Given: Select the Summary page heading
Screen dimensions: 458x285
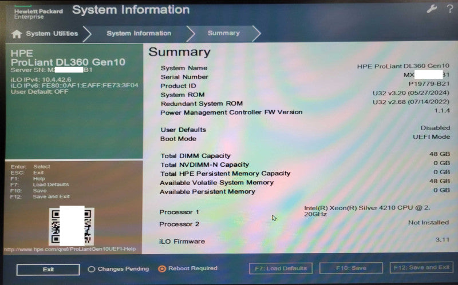Looking at the screenshot, I should point(179,52).
